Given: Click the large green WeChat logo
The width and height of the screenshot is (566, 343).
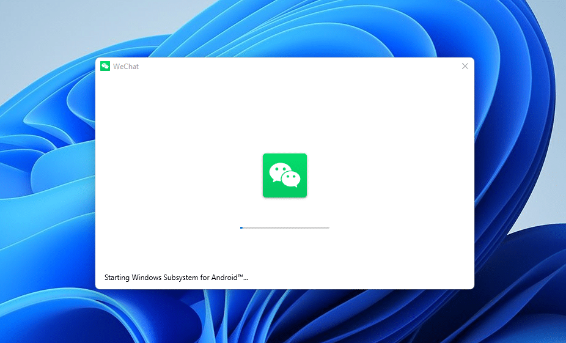Looking at the screenshot, I should point(285,175).
